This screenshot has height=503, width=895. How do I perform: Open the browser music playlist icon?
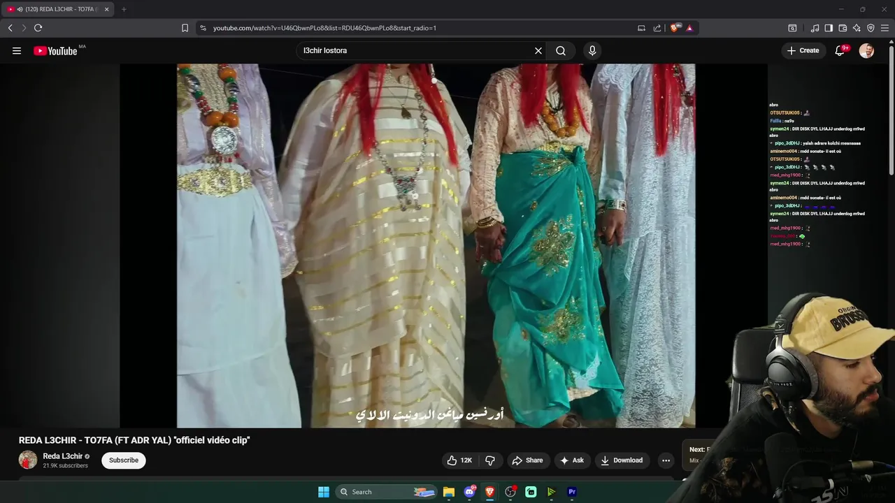point(815,28)
